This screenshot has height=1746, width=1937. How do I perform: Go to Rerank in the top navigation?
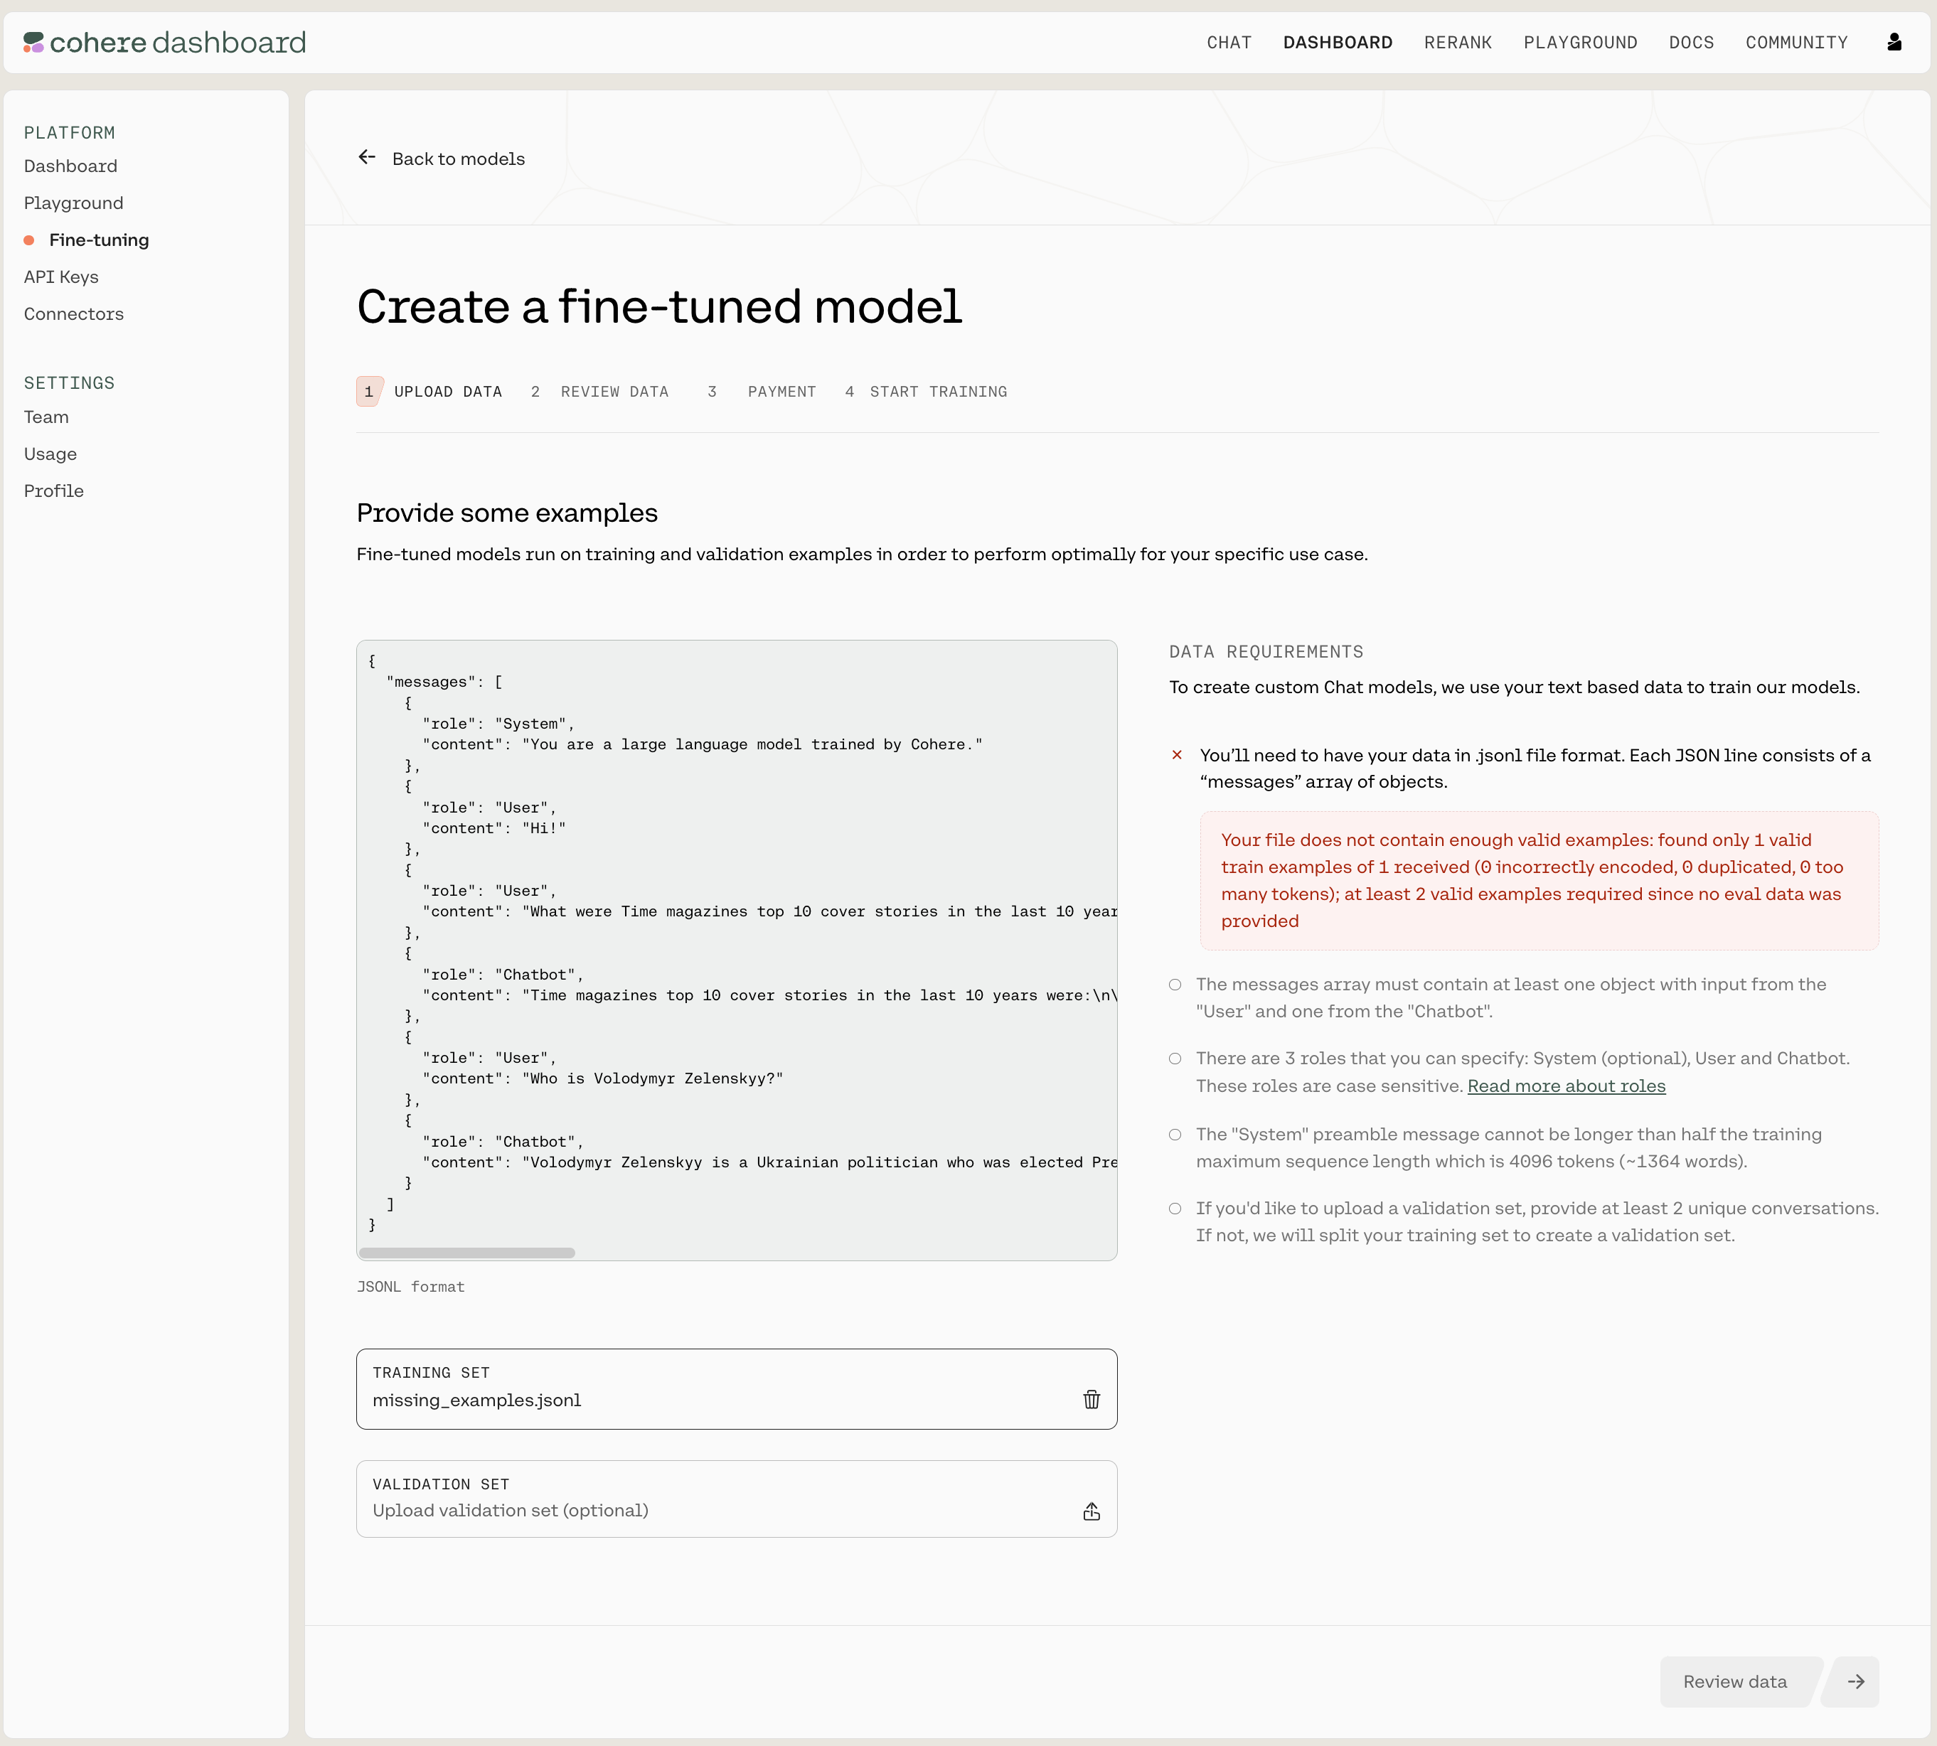(1457, 42)
